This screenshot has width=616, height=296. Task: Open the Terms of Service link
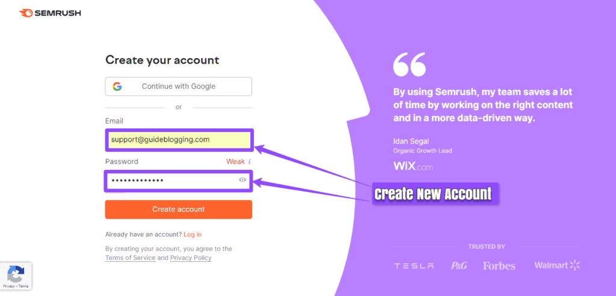[x=130, y=258]
